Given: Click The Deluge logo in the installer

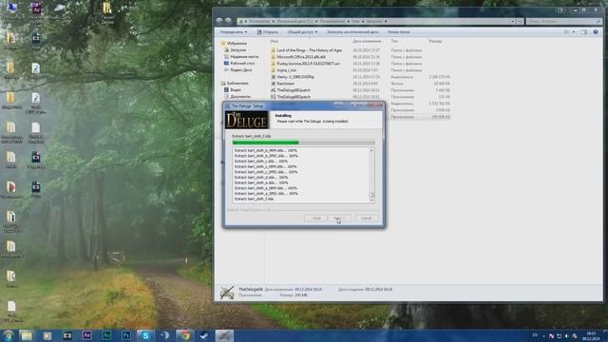Looking at the screenshot, I should [247, 120].
